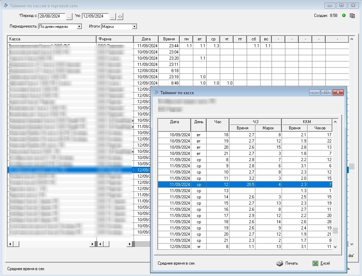Click the Фирма column header

pos(115,39)
